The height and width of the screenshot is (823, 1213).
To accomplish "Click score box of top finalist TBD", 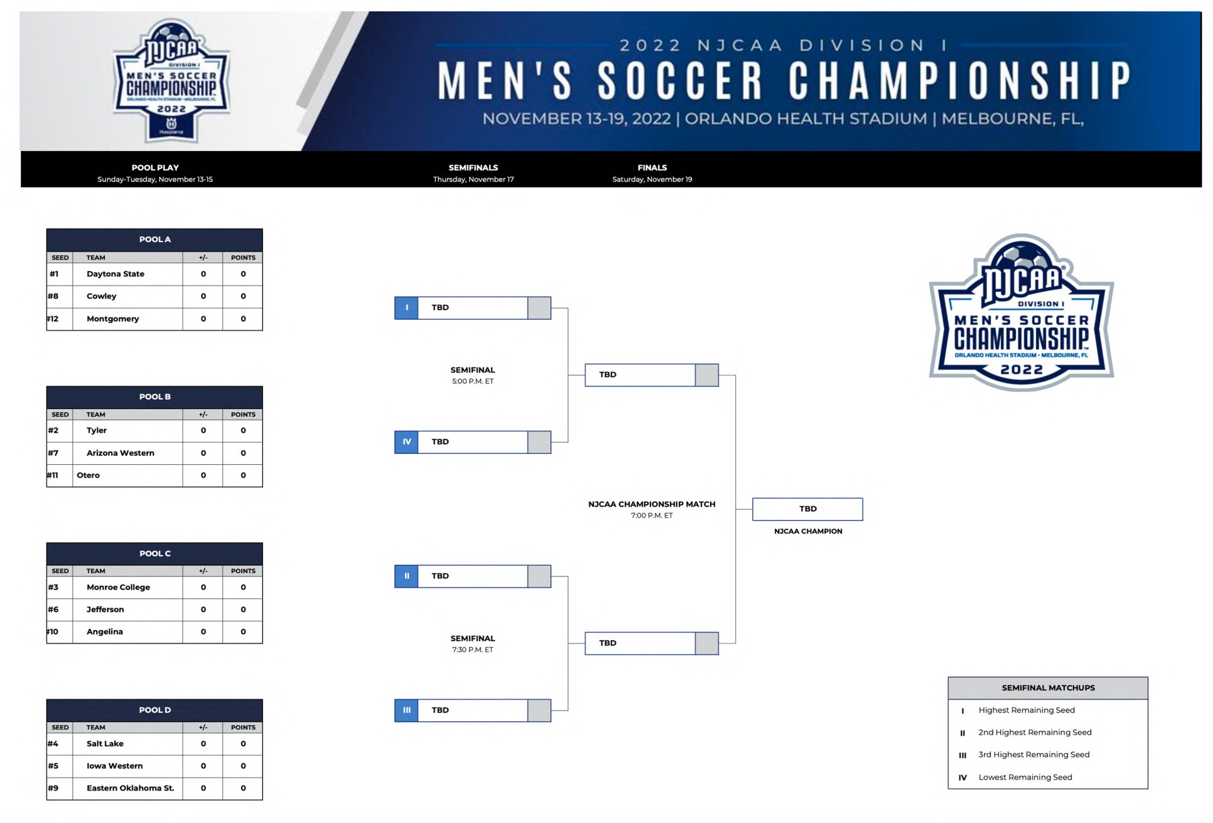I will [706, 375].
